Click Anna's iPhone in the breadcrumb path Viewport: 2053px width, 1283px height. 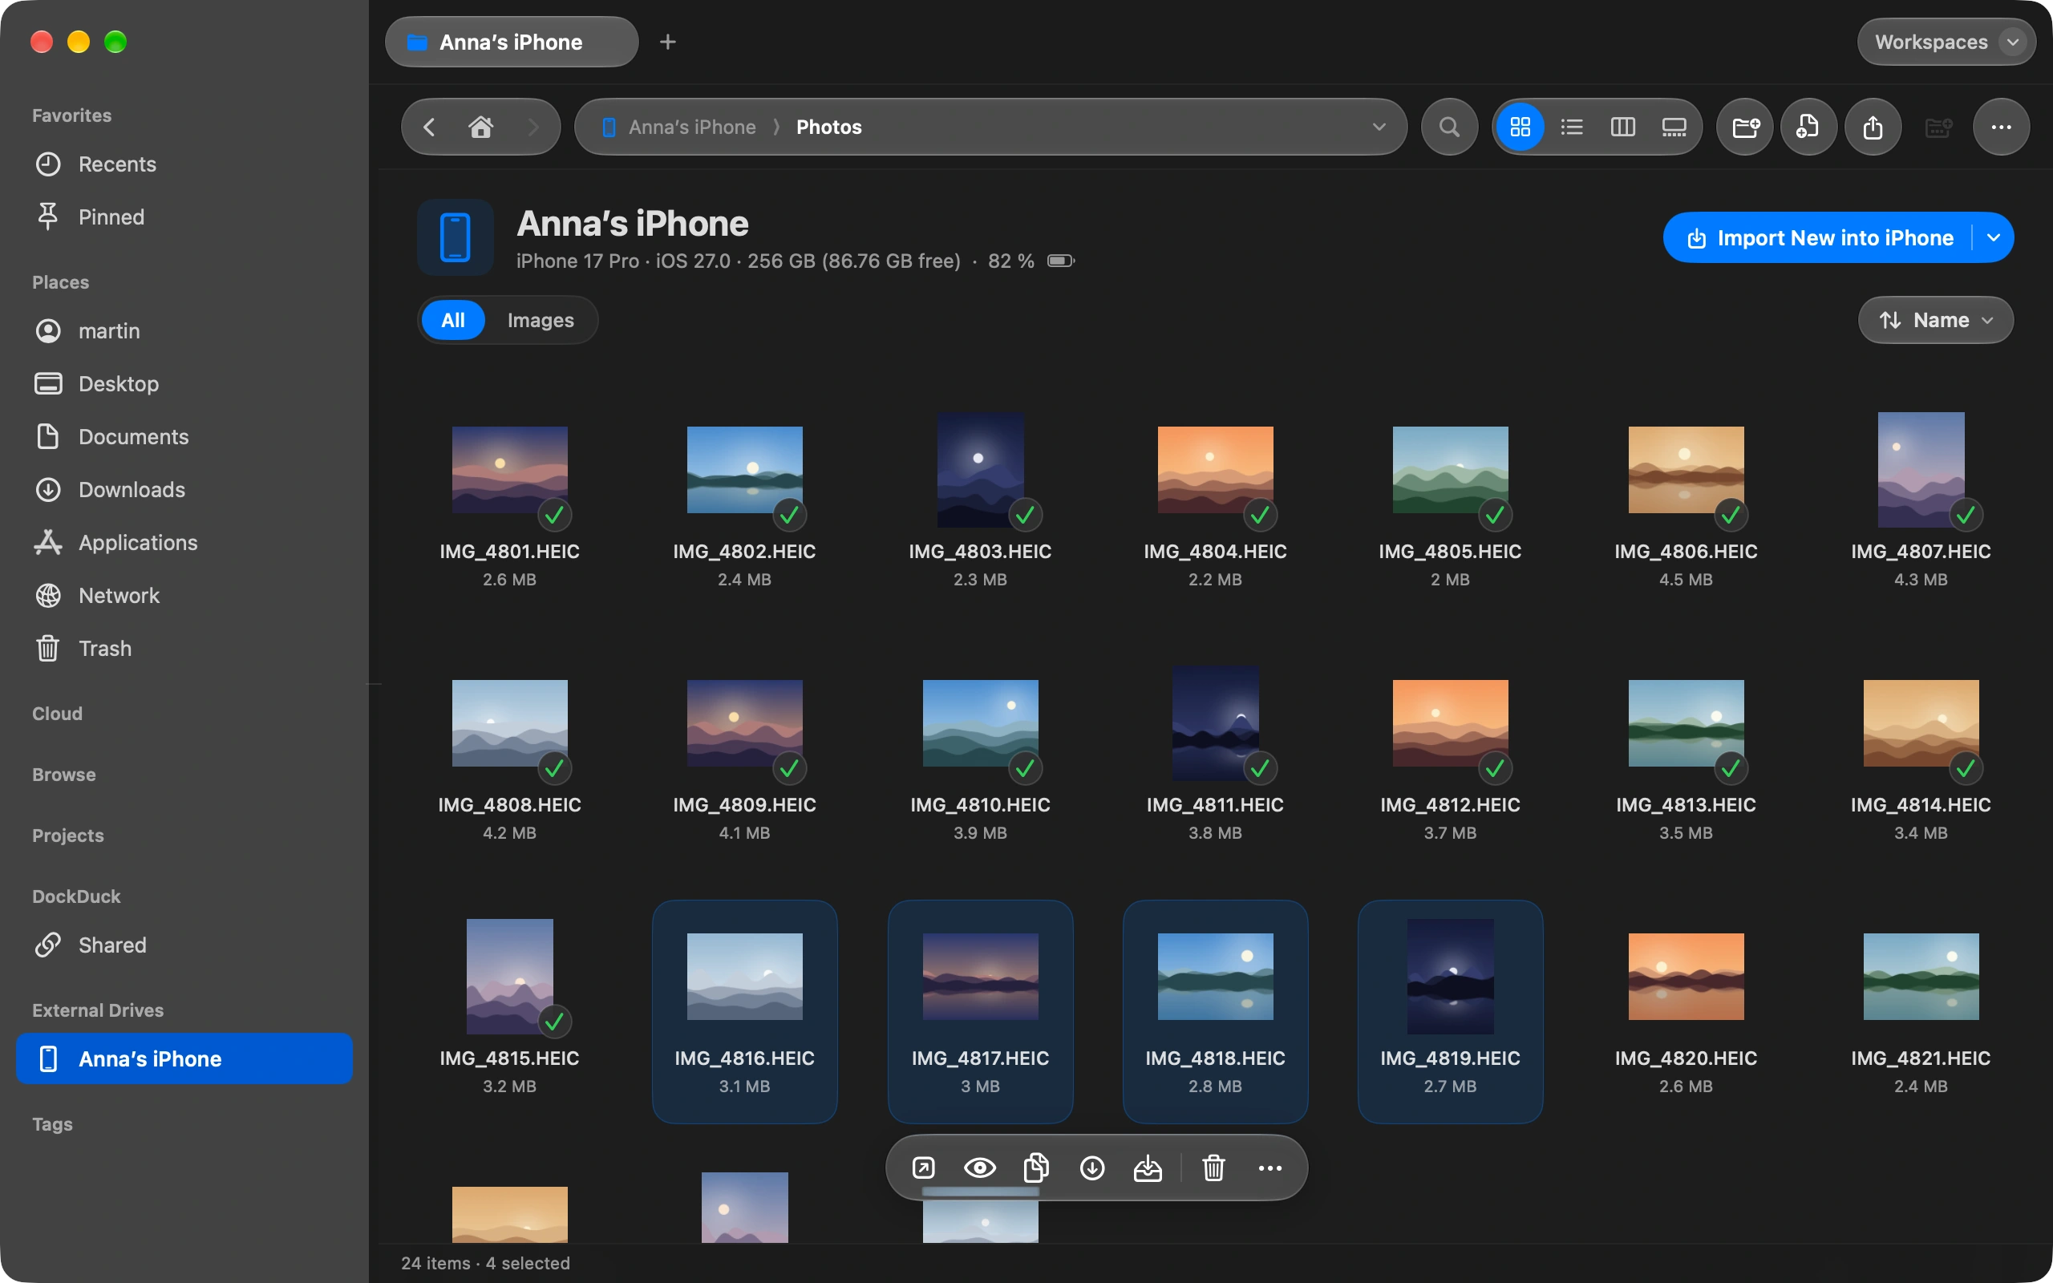[692, 127]
